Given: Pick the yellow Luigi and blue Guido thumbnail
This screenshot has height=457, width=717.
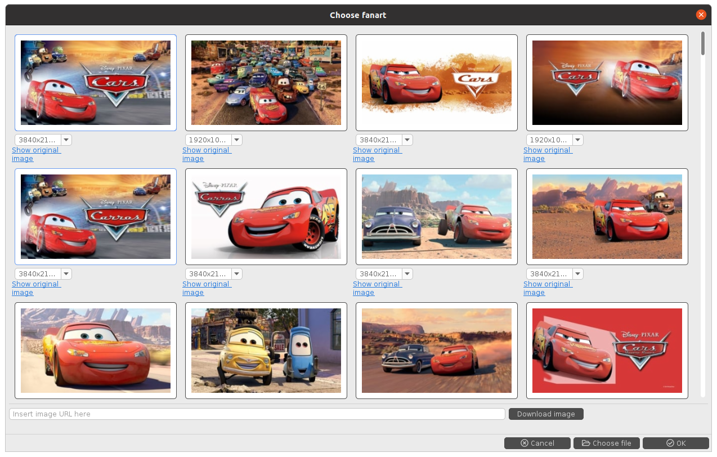Looking at the screenshot, I should 266,351.
